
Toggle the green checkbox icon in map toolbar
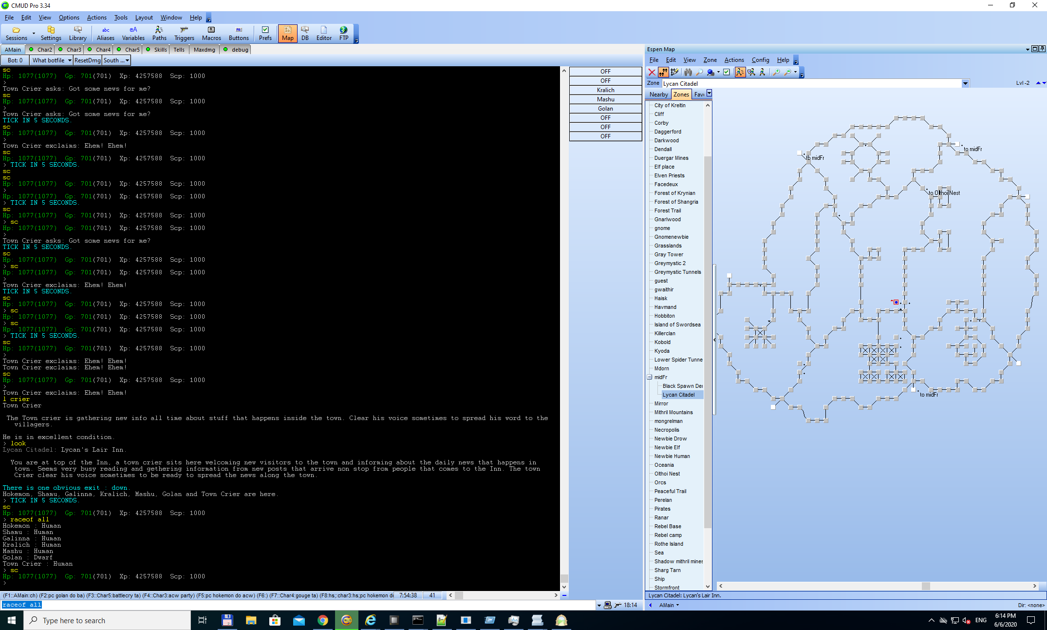(x=727, y=72)
